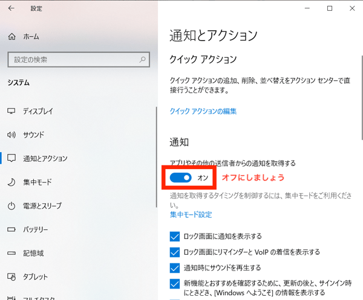Click the 設定の検索 search field
363x300 pixels.
[x=73, y=60]
